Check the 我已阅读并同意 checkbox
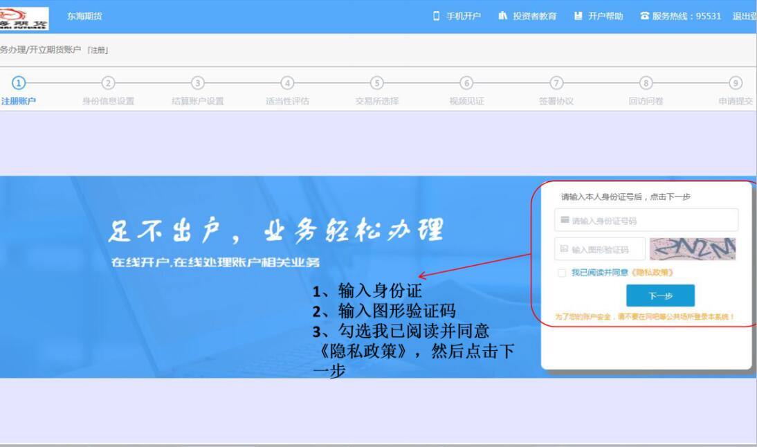Screen dimensions: 757x447 [x=562, y=273]
